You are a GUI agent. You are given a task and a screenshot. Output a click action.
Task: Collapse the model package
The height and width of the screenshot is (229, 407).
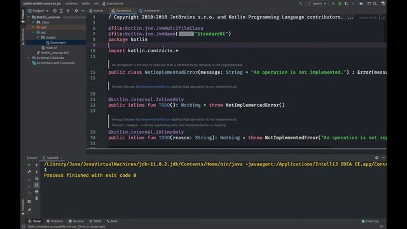38,38
